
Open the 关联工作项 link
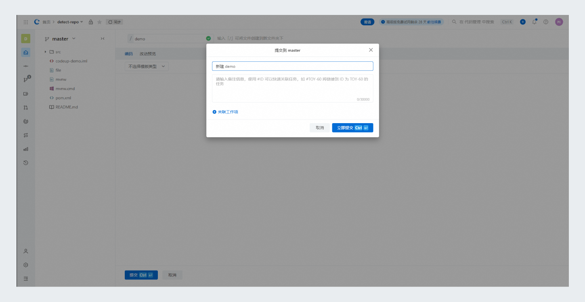click(228, 112)
